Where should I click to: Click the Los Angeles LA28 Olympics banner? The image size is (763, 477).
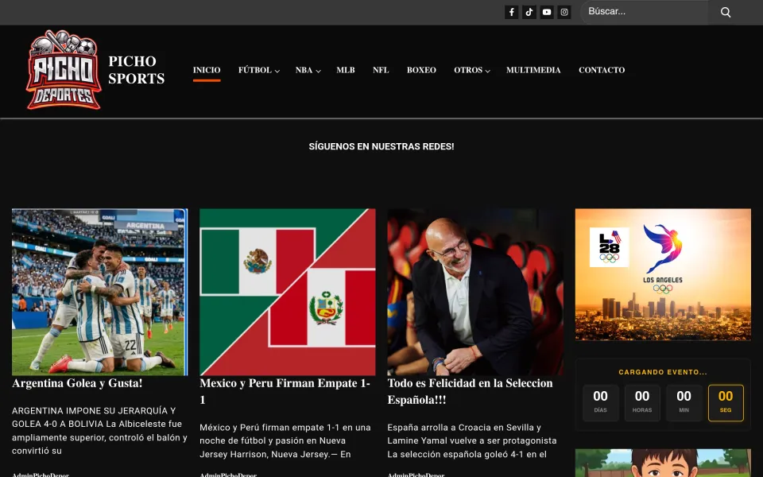tap(663, 274)
